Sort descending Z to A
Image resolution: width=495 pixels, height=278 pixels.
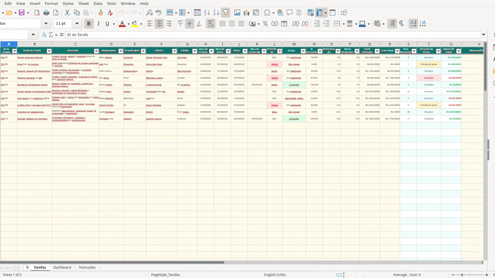pyautogui.click(x=216, y=13)
